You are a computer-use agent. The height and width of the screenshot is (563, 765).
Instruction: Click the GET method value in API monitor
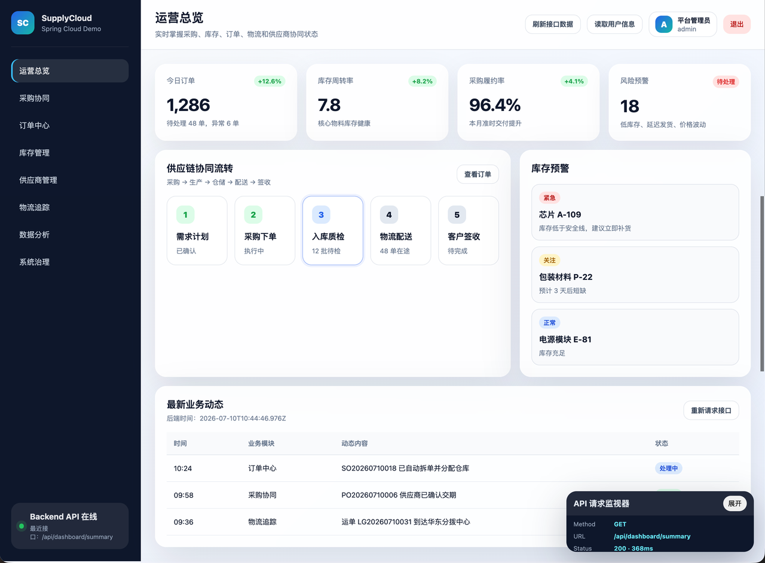620,524
